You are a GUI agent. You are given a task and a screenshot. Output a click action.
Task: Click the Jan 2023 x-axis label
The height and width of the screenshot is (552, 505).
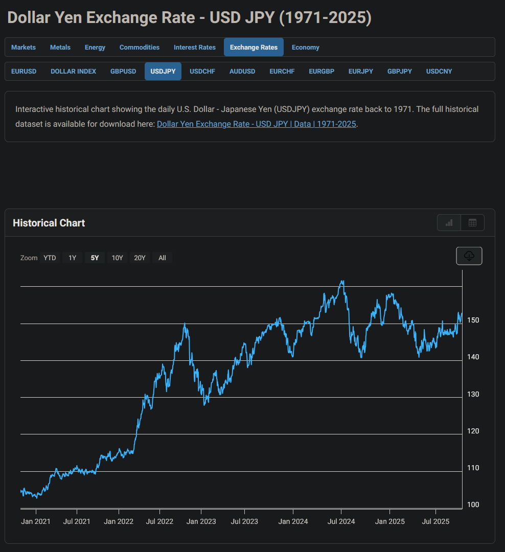[x=201, y=521]
